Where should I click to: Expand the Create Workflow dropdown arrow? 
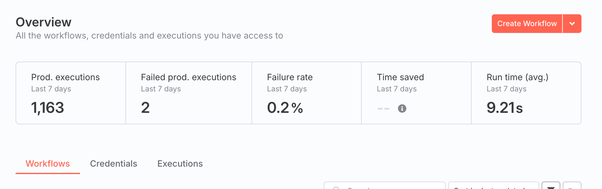pos(572,24)
